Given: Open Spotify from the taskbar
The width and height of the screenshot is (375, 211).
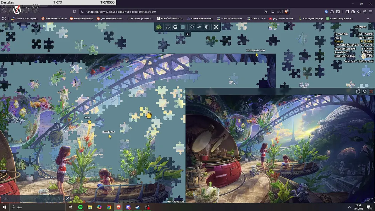Looking at the screenshot, I should [80, 207].
